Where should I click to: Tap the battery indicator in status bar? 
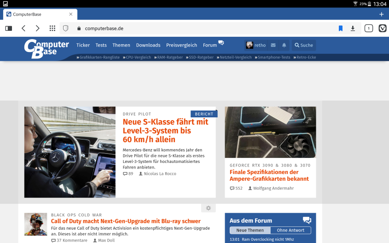coord(369,4)
